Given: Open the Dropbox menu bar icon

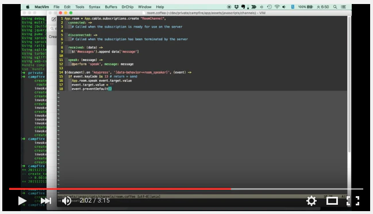Looking at the screenshot, I should [x=236, y=7].
